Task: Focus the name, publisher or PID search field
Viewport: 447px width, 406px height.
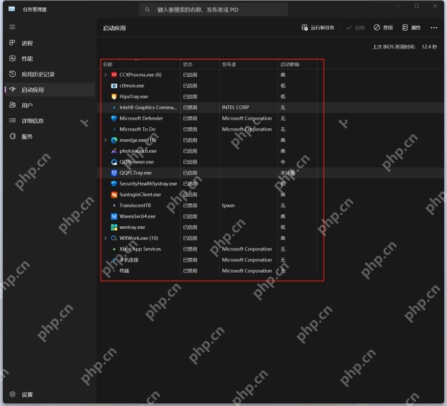Action: [213, 9]
